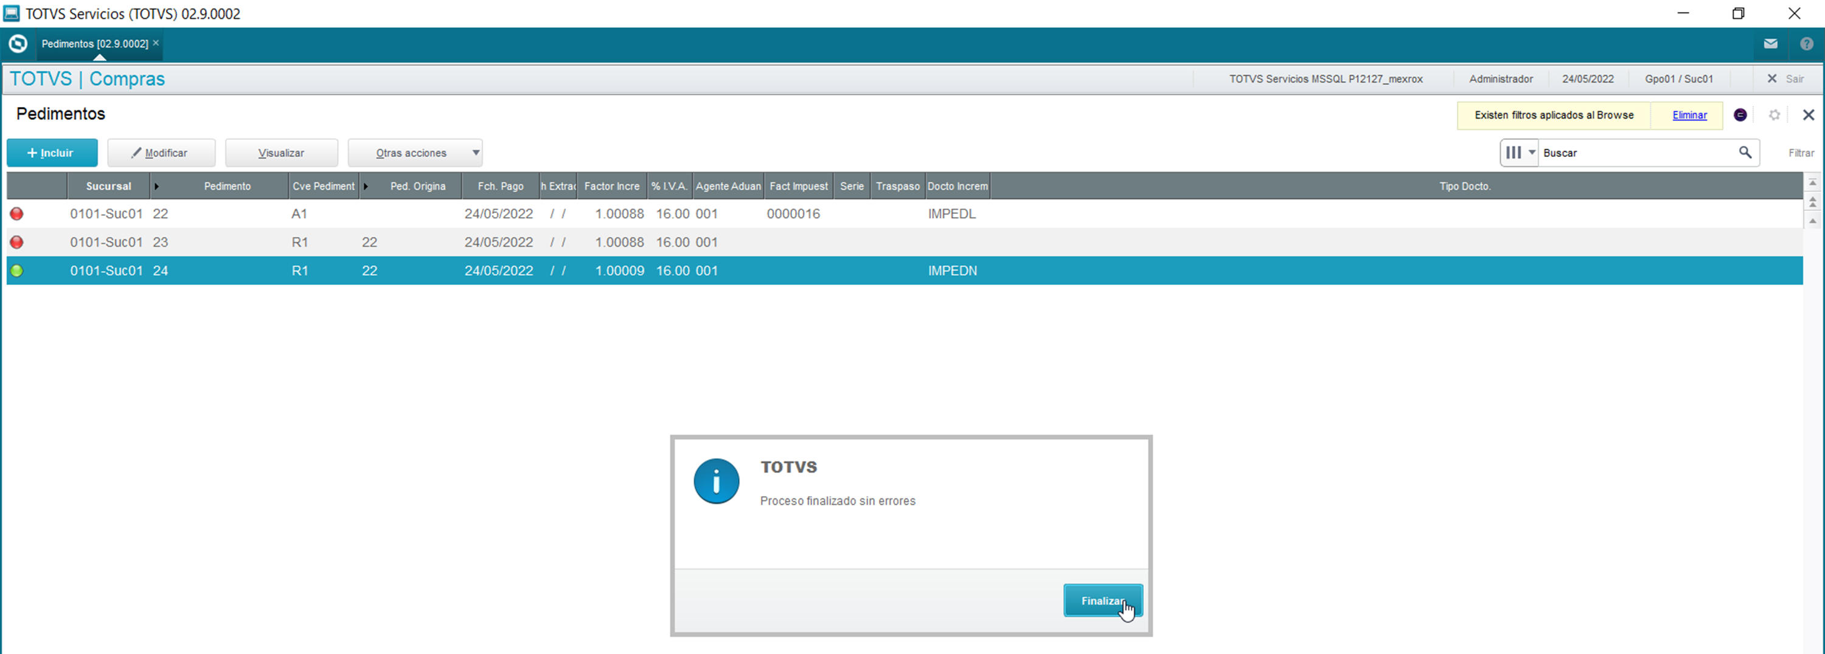Click the dark round filter icon

pos(1740,115)
